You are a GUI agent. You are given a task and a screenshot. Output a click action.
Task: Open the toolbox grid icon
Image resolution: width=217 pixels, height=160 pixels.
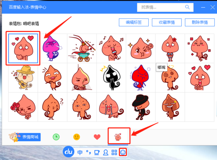pyautogui.click(x=114, y=152)
